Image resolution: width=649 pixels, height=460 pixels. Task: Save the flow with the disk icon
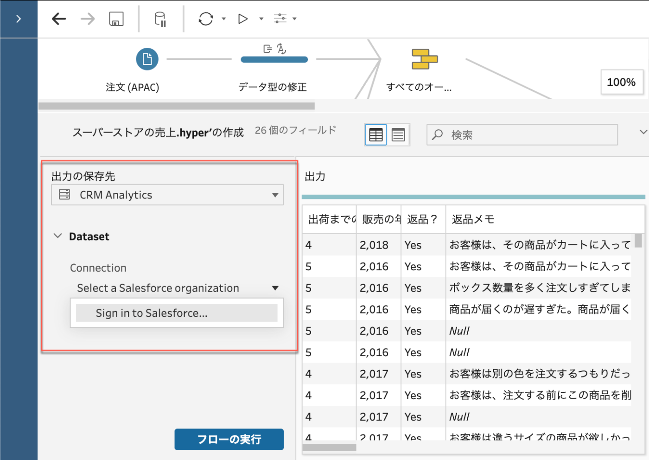(x=116, y=19)
